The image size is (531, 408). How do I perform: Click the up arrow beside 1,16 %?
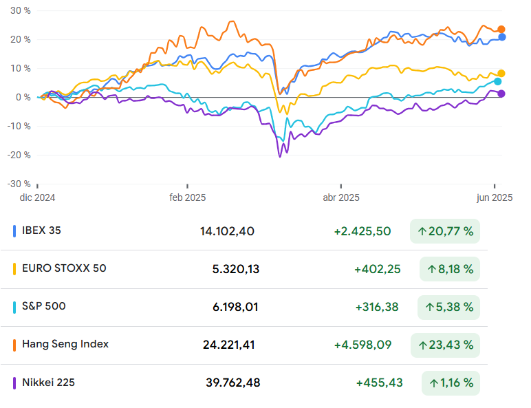pyautogui.click(x=434, y=383)
